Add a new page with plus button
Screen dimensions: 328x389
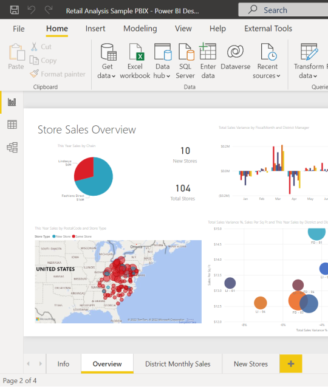[291, 363]
